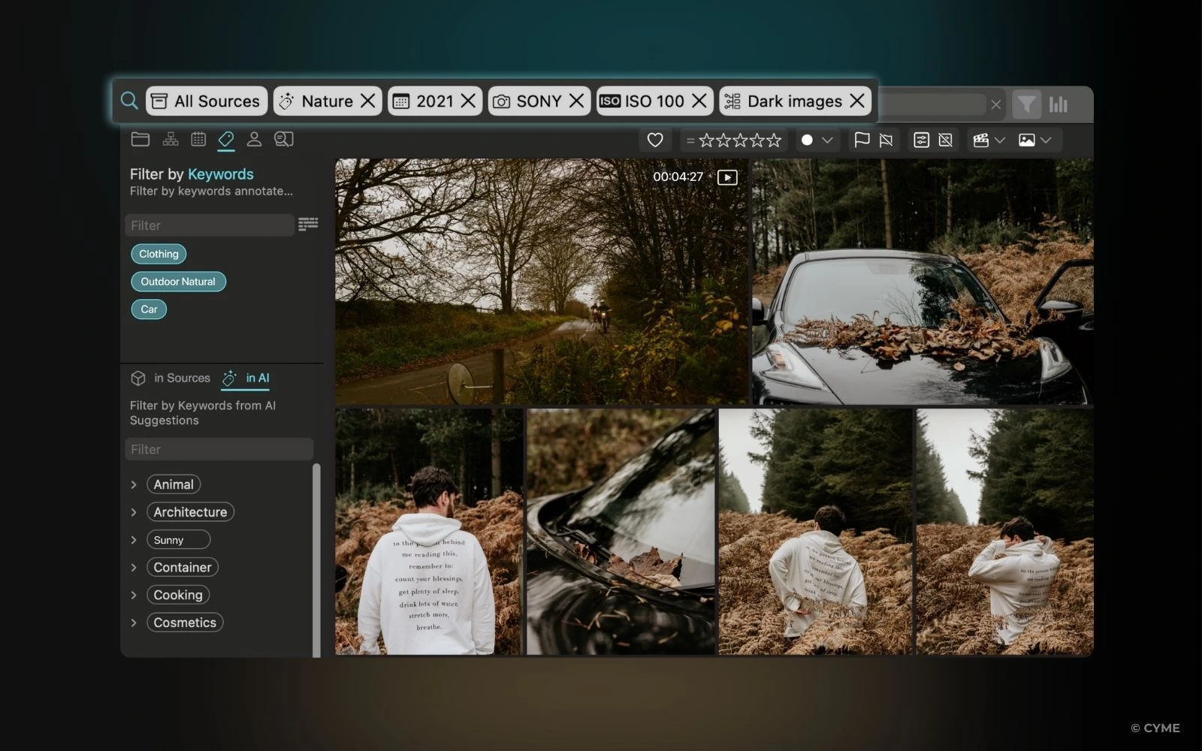Clear the search field with the X
This screenshot has height=751, width=1202.
996,104
